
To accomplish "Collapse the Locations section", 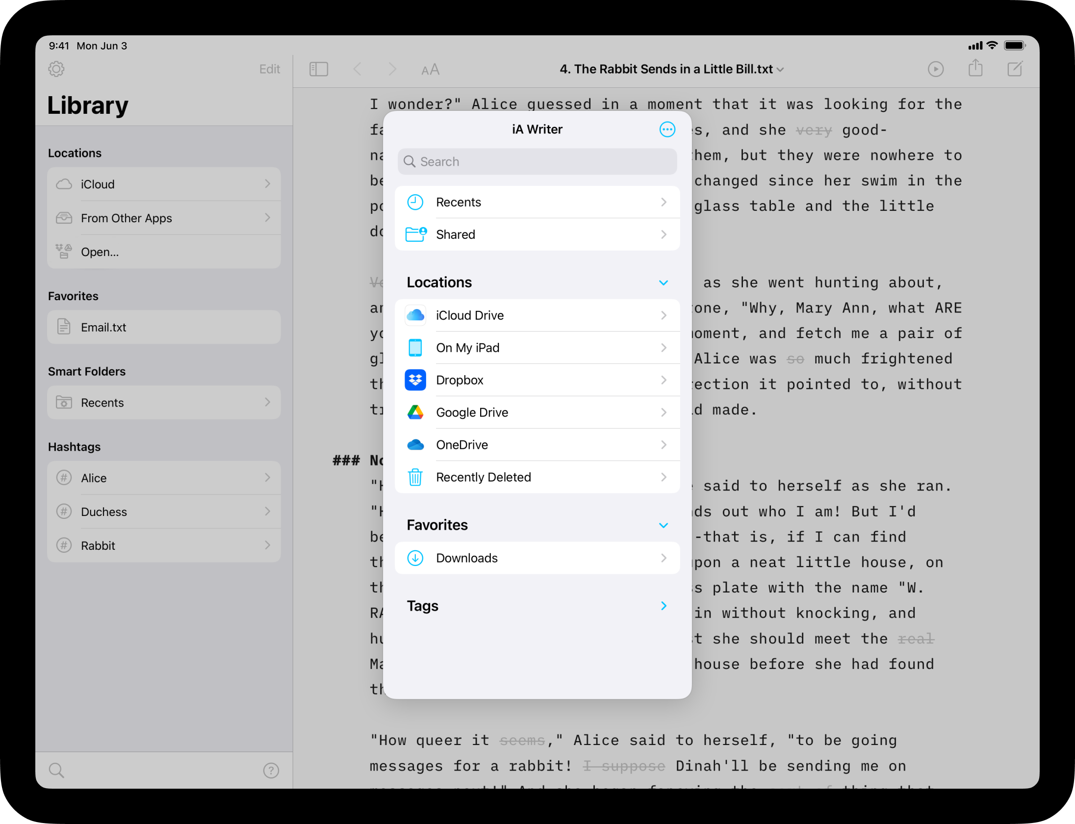I will (x=664, y=283).
